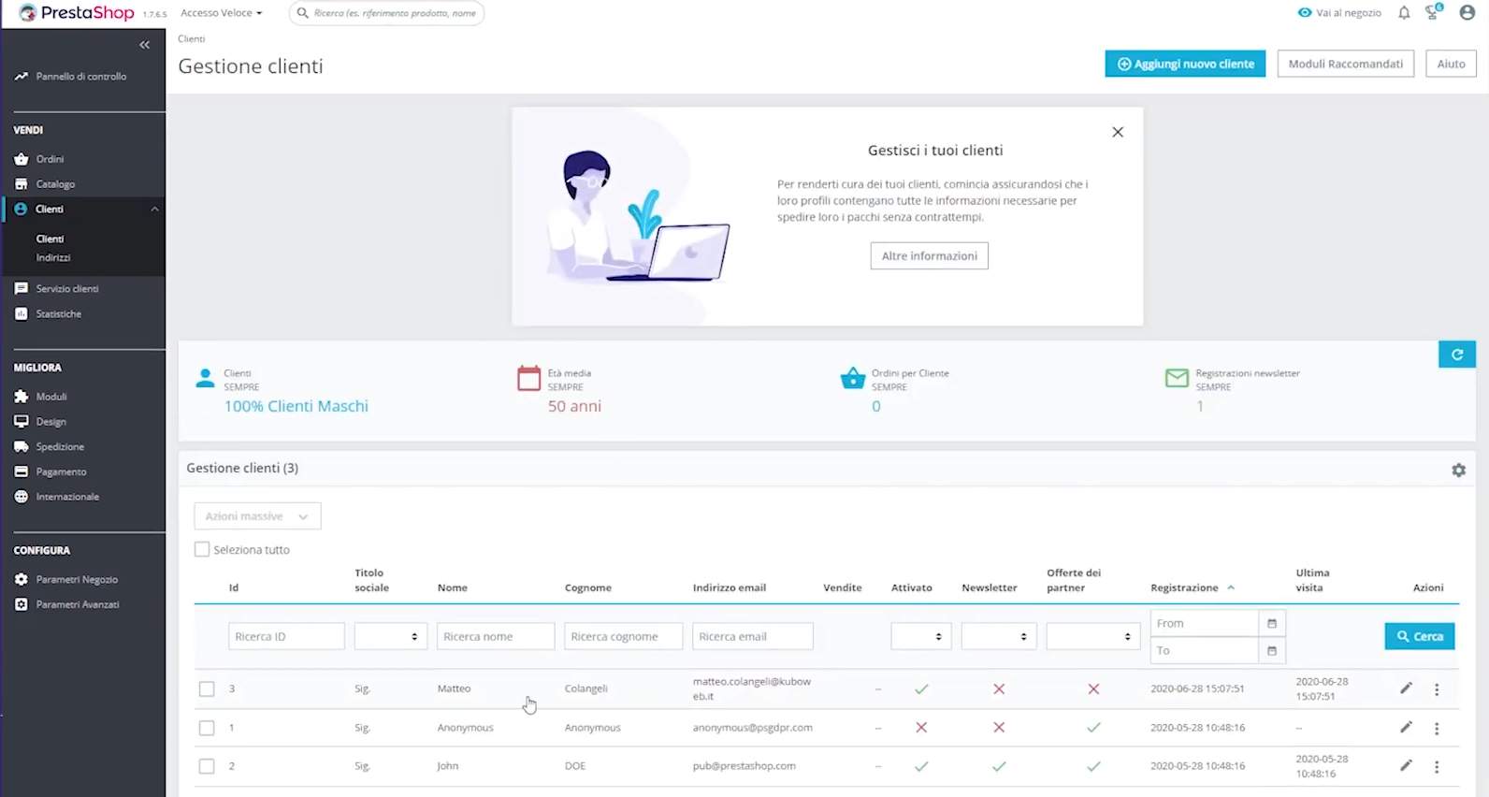Open the Azioni massive dropdown
Image resolution: width=1489 pixels, height=797 pixels.
257,516
